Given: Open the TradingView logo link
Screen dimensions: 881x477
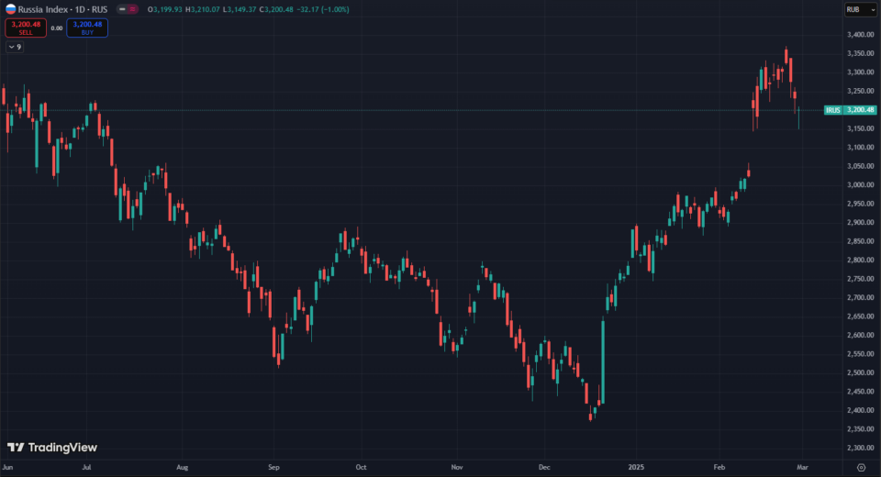Looking at the screenshot, I should (52, 448).
